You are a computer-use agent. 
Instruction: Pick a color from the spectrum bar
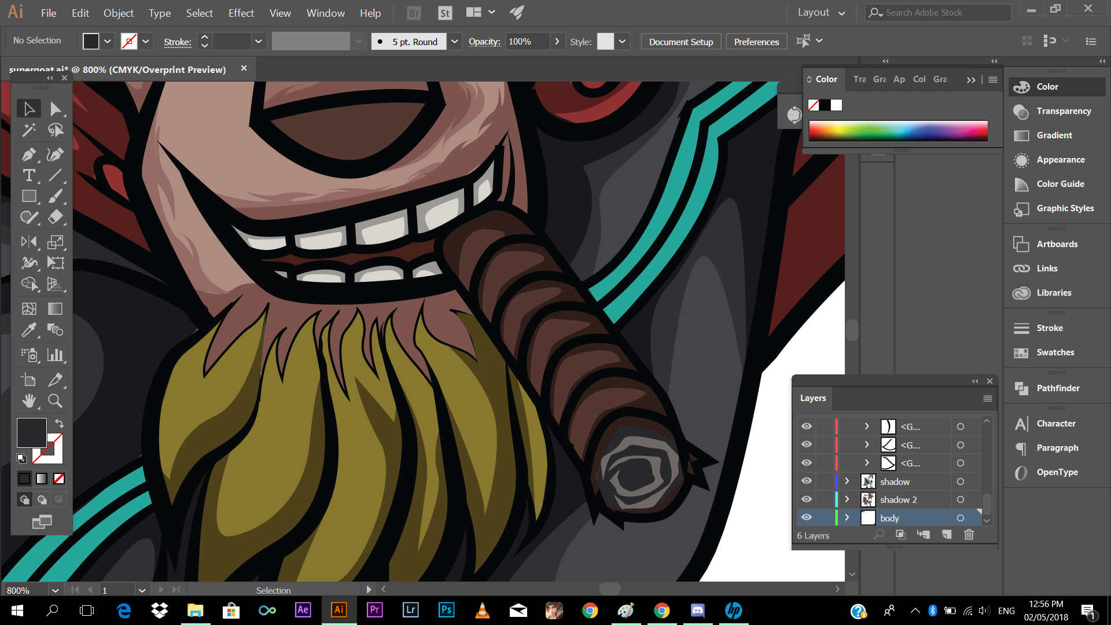(x=898, y=131)
